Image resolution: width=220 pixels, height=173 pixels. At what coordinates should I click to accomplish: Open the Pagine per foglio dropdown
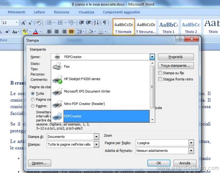pyautogui.click(x=191, y=143)
